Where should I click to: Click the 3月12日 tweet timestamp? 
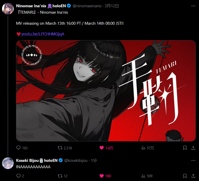pyautogui.click(x=111, y=6)
